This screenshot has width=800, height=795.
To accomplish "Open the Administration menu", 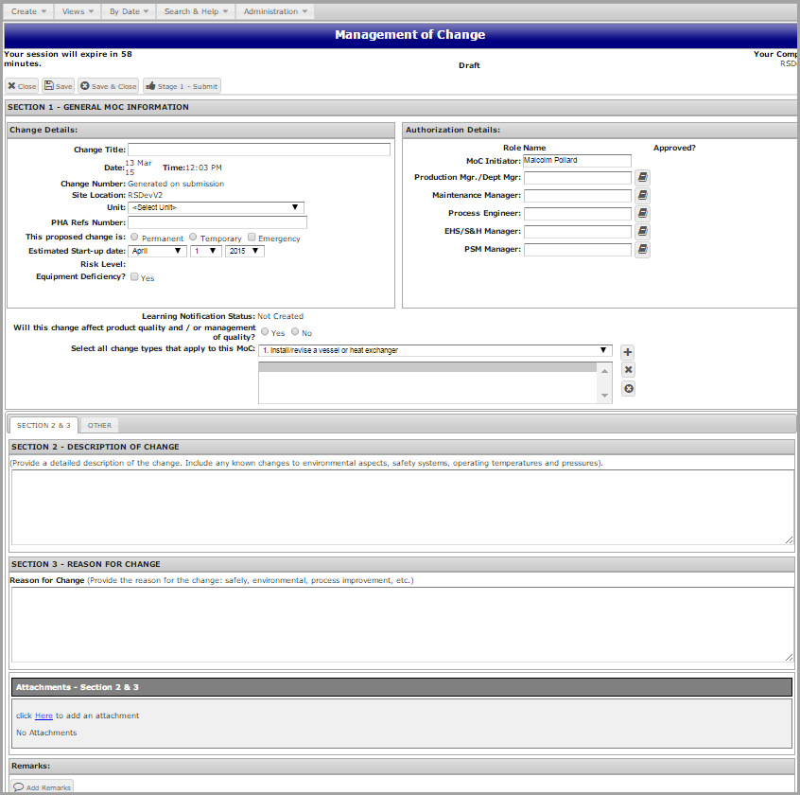I will point(275,11).
